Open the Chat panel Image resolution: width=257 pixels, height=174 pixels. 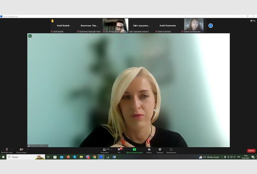click(119, 150)
